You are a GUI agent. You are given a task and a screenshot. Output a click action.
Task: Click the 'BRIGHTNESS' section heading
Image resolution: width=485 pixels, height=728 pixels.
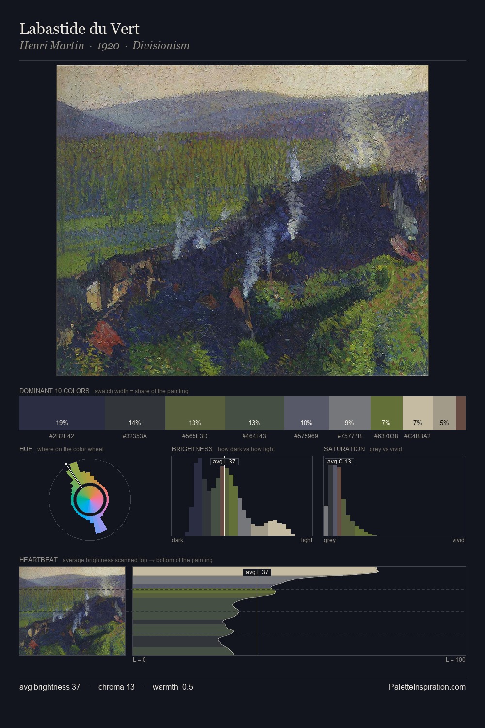pyautogui.click(x=192, y=449)
